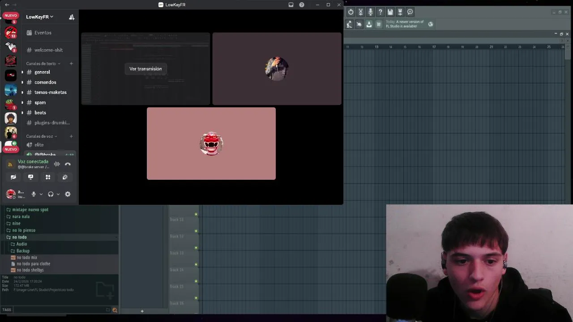573x322 pixels.
Task: Select the microphone recording icon in FL Studio
Action: tap(371, 12)
